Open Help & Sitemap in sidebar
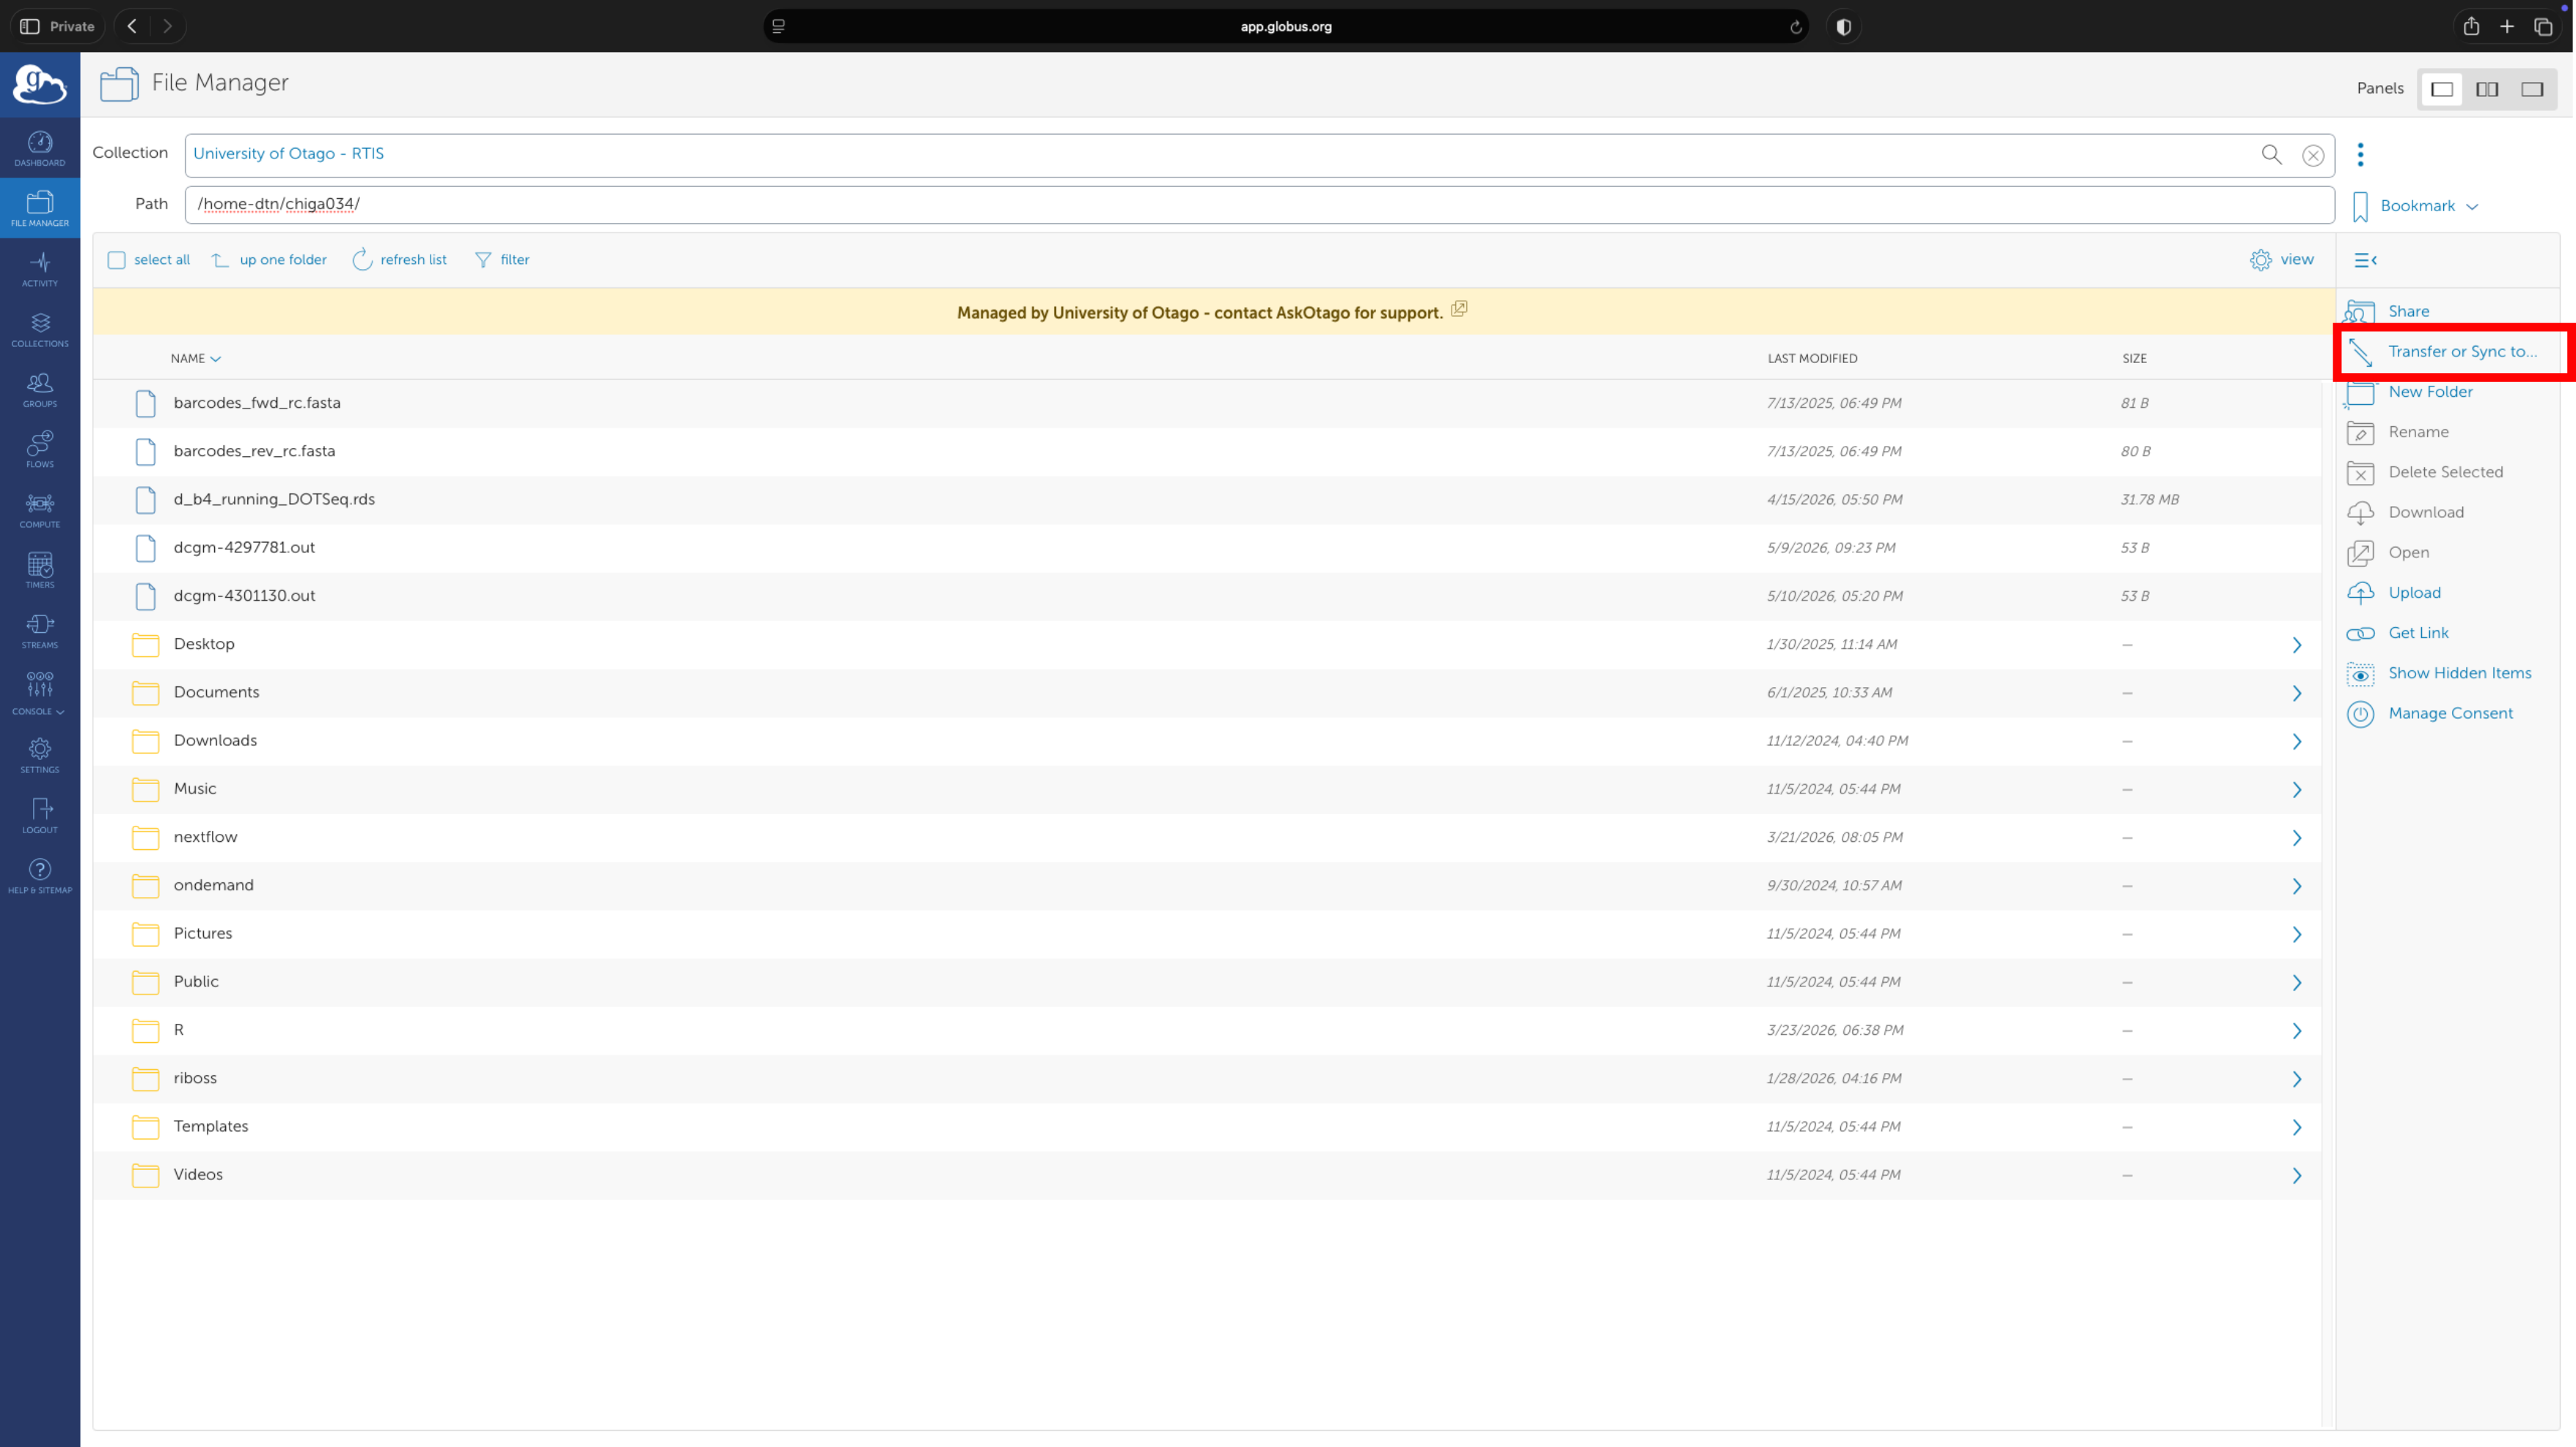2576x1447 pixels. (40, 876)
